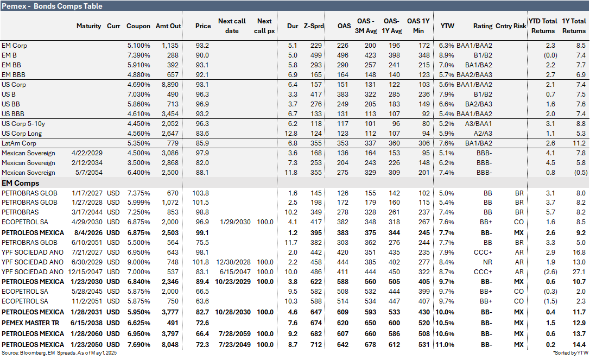The image size is (590, 360).
Task: Select Mexican Sovereign maturity 4/22/2029
Action: (x=87, y=153)
